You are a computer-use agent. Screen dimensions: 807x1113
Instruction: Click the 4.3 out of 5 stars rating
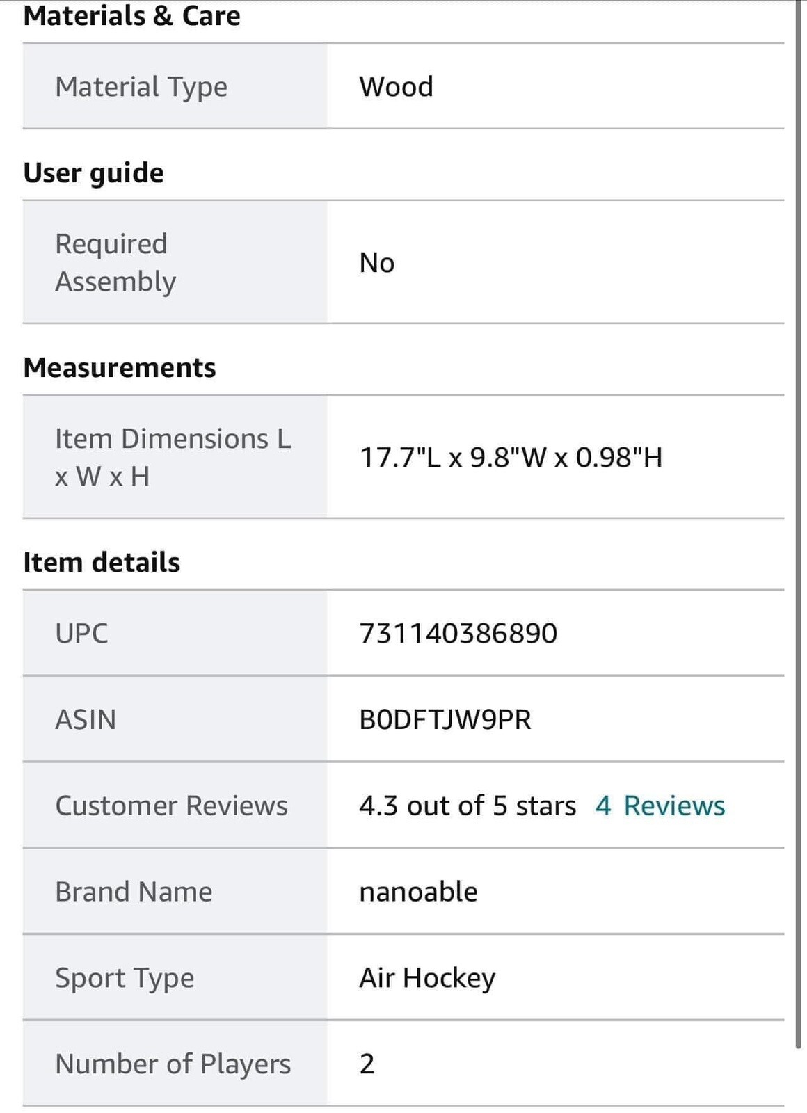[468, 806]
